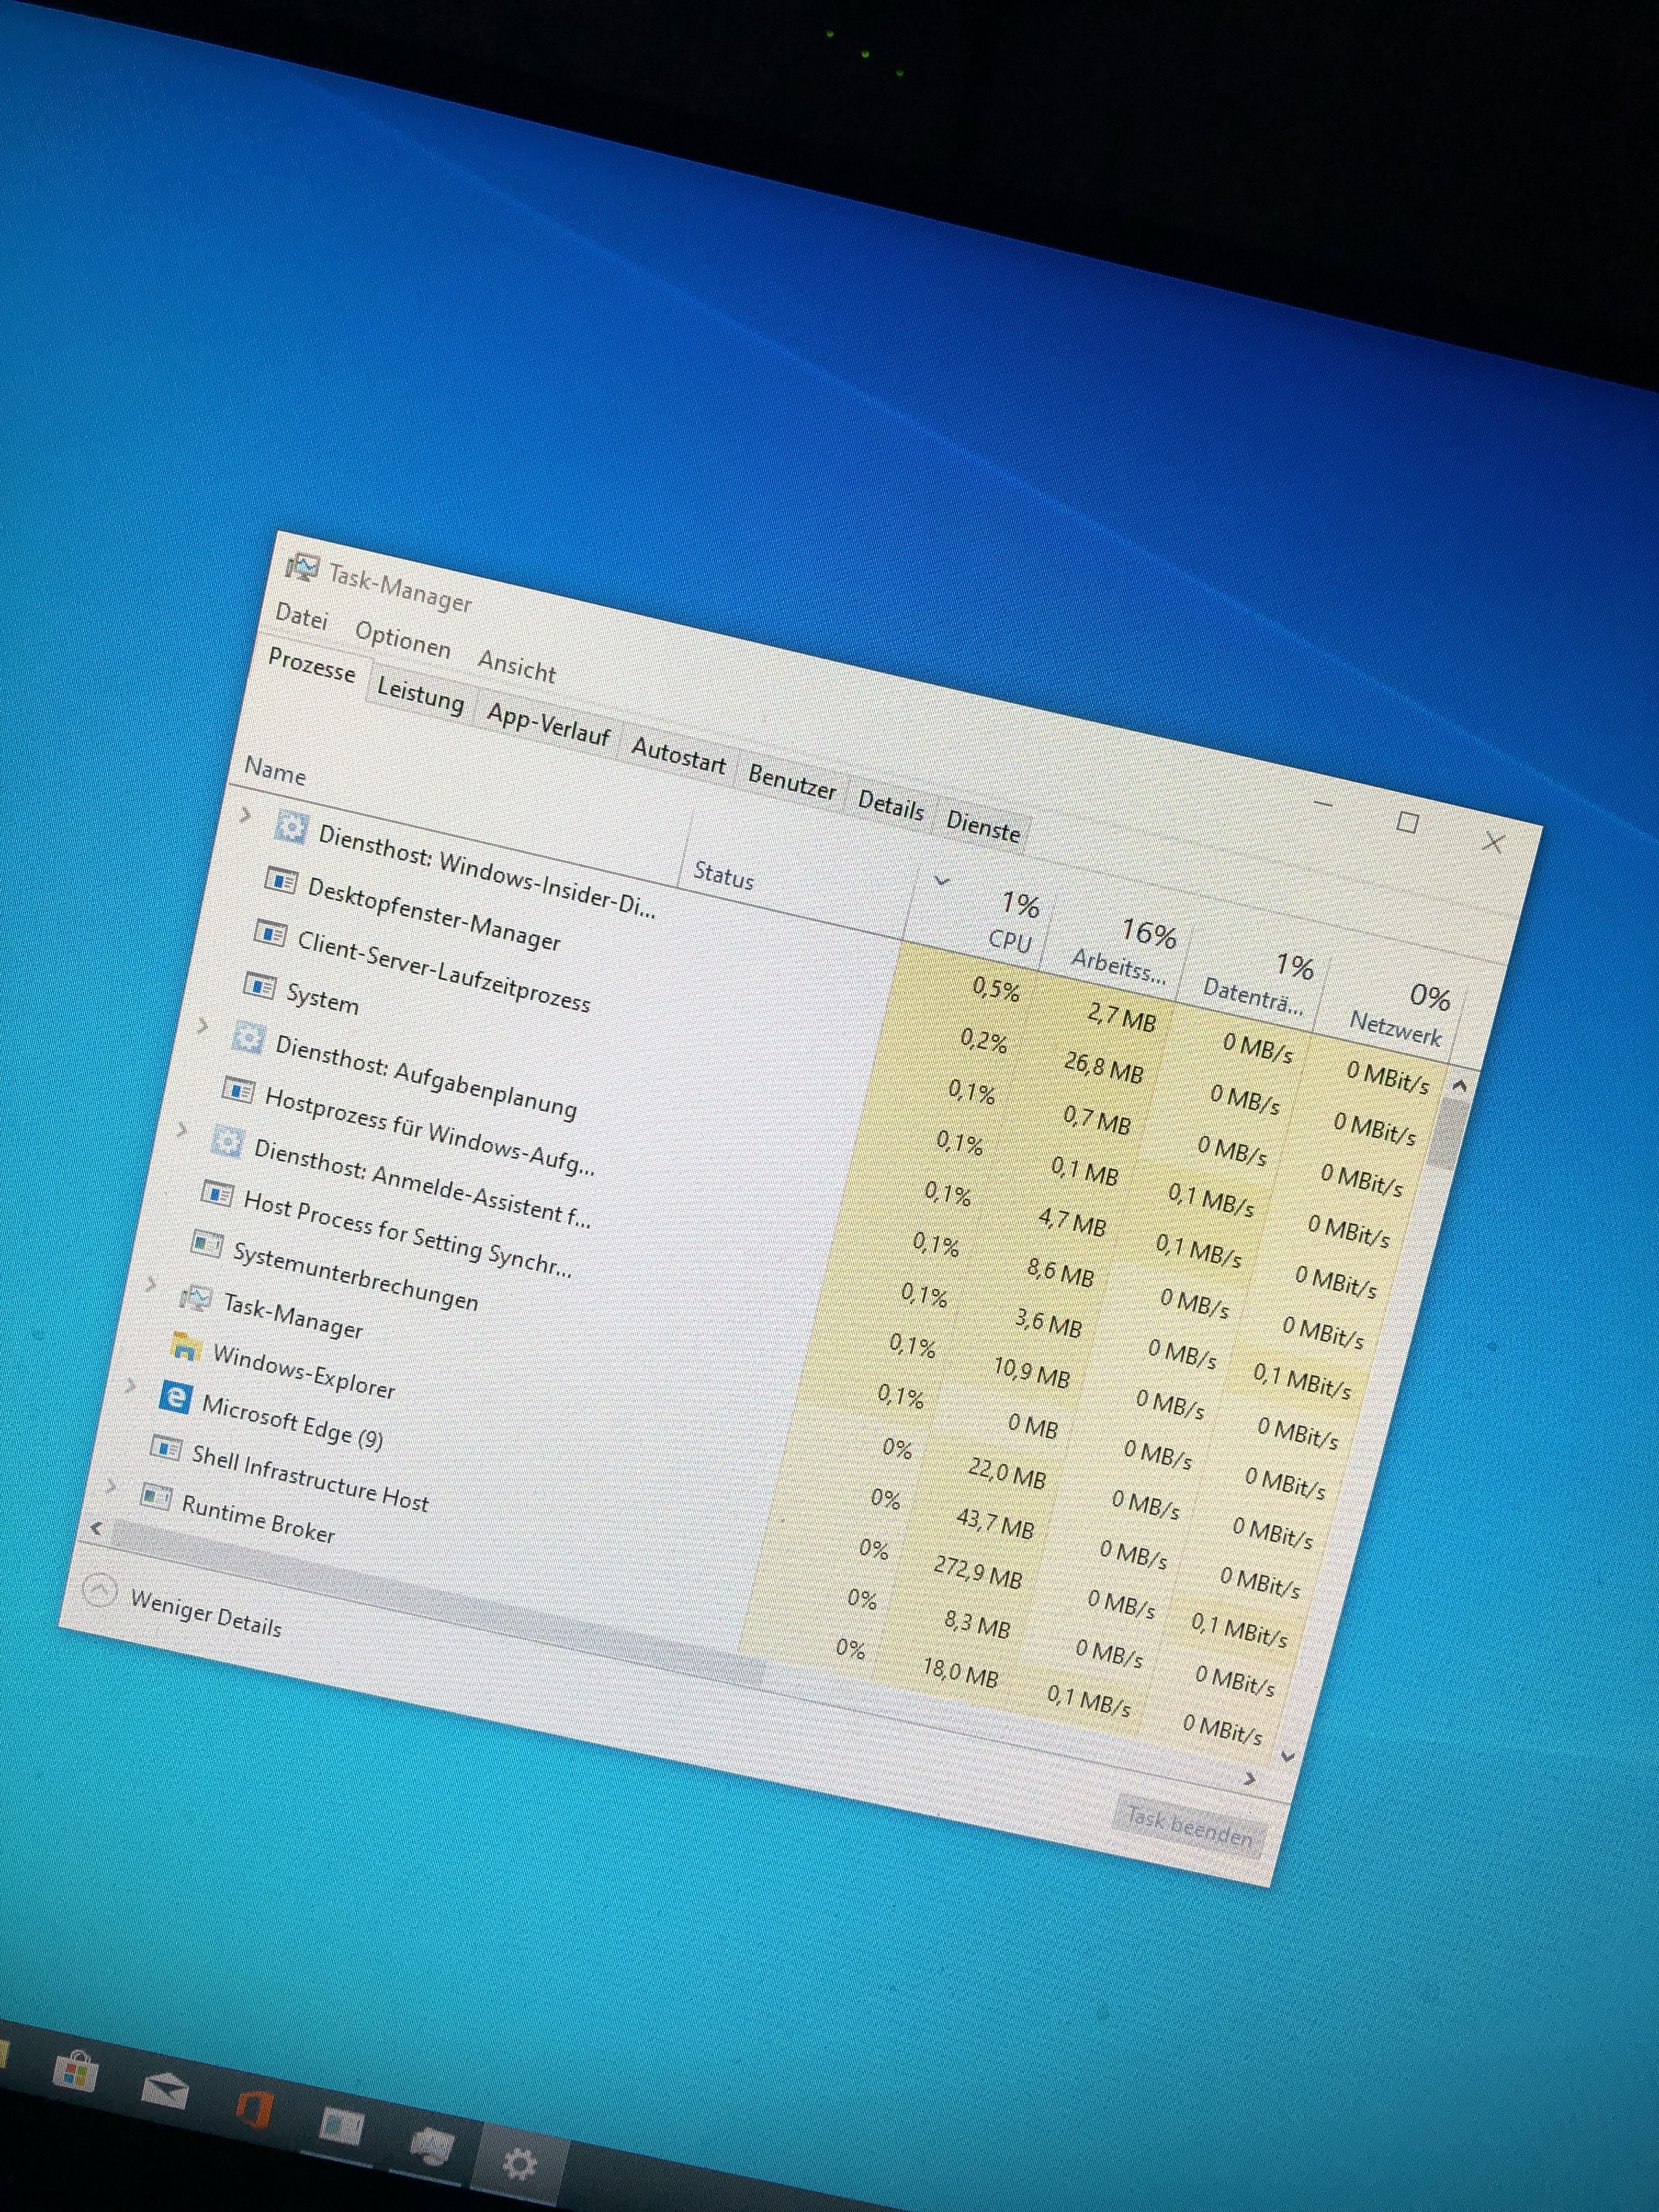Select the Microsoft Edge process icon

(x=175, y=1397)
